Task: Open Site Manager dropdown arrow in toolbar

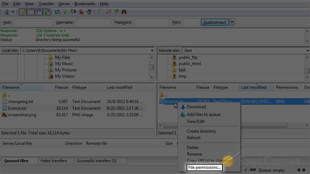Action: [13, 12]
